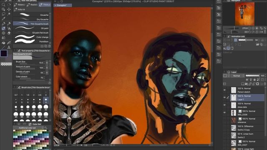Create new raster layer icon
Viewport: 267px width, 150px height.
click(243, 84)
